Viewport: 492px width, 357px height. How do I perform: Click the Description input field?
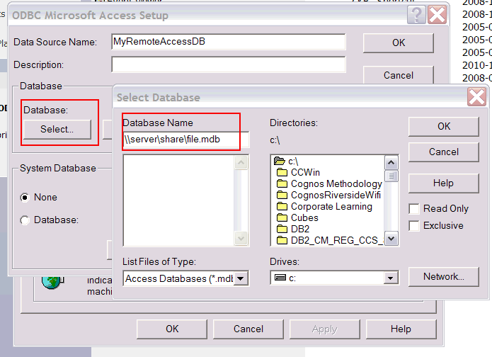coord(229,64)
